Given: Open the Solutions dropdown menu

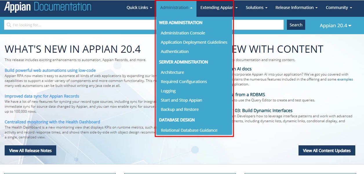Looking at the screenshot, I should 256,8.
